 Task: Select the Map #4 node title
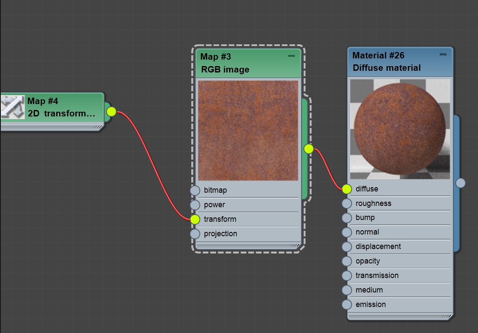(x=43, y=101)
